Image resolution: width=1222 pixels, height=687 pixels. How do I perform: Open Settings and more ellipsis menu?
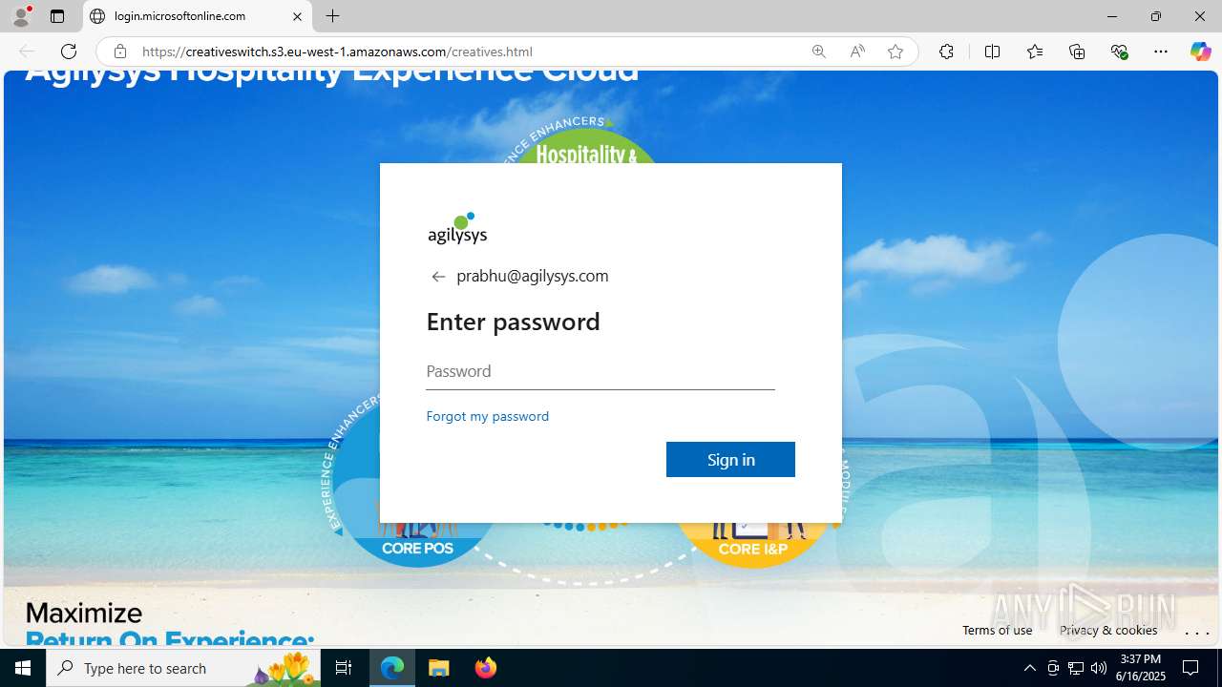coord(1161,52)
